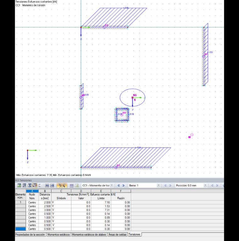The width and height of the screenshot is (239, 241).
Task: Go to next load case arrow
Action: 124,185
